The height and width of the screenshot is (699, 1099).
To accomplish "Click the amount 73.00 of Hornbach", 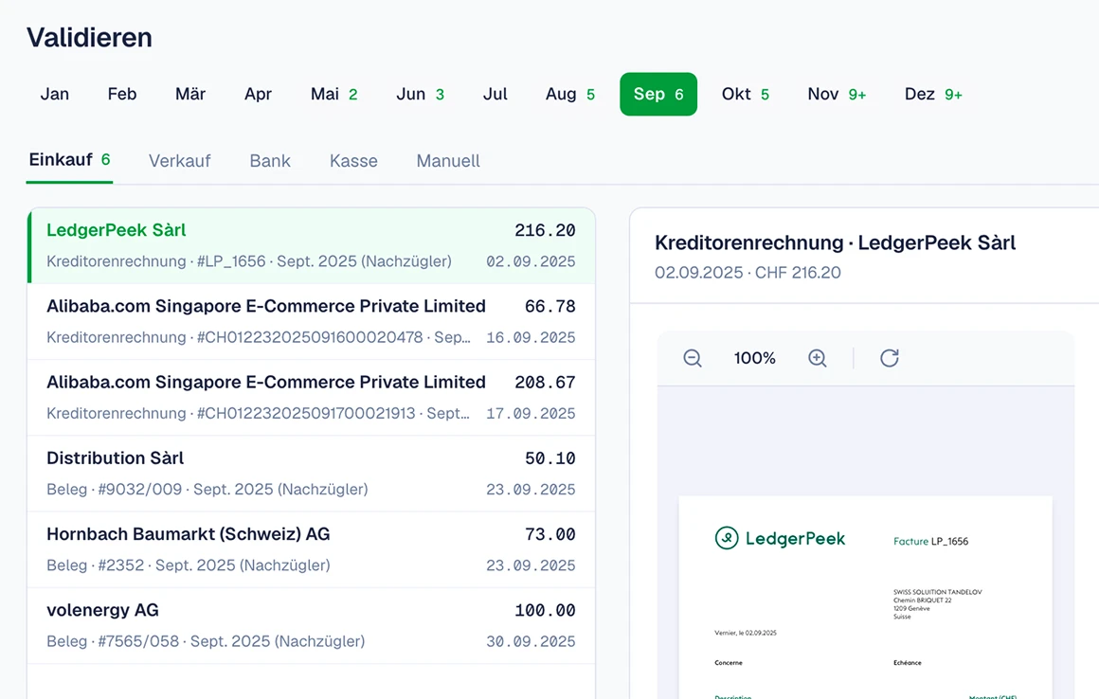I will point(550,534).
